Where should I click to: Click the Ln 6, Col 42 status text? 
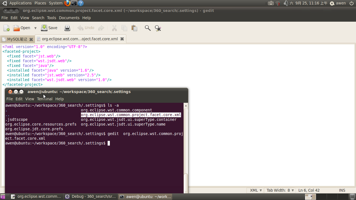pyautogui.click(x=309, y=190)
